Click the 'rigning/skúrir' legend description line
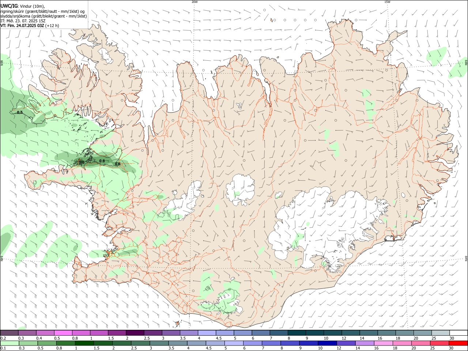Image resolution: width=468 pixels, height=351 pixels. (x=42, y=11)
